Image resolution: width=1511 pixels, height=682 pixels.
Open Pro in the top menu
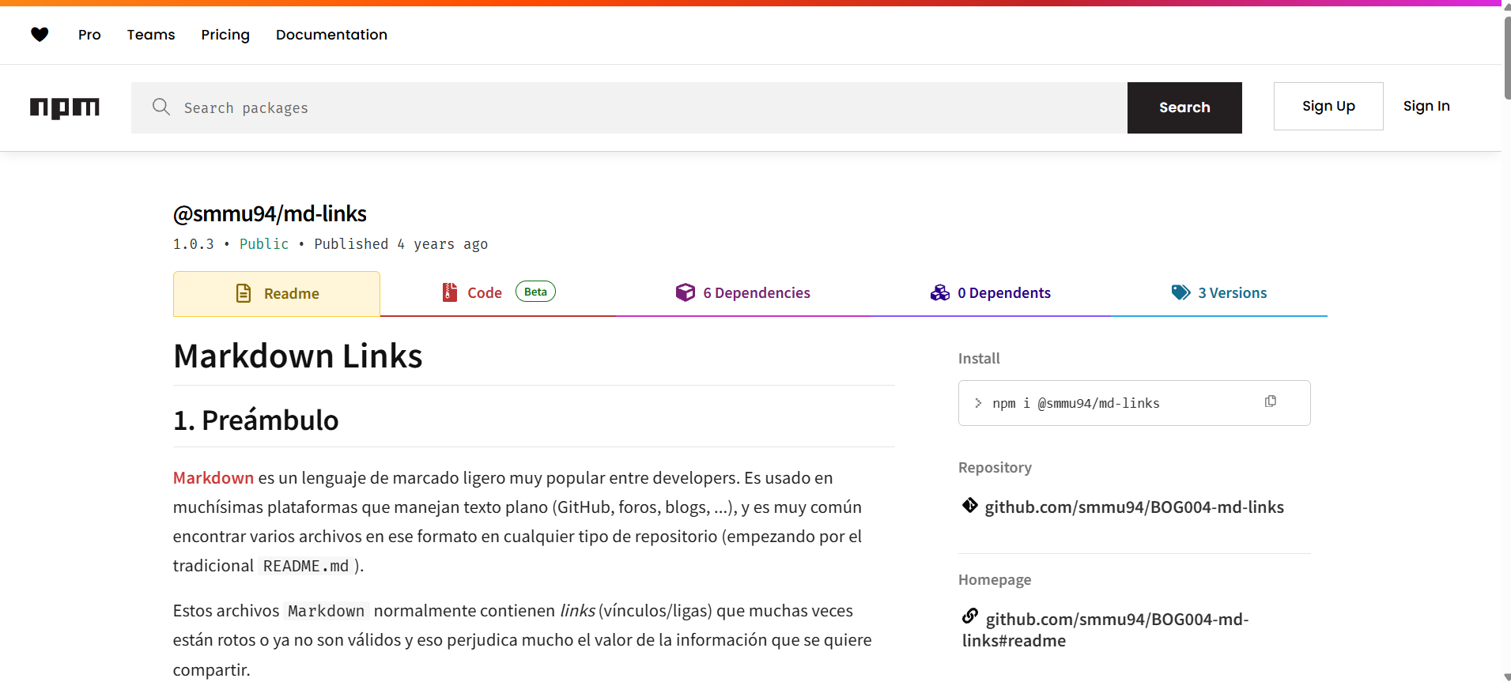89,35
